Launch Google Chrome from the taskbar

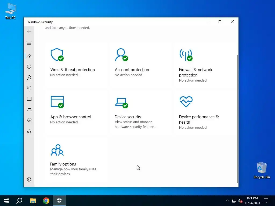(46, 201)
